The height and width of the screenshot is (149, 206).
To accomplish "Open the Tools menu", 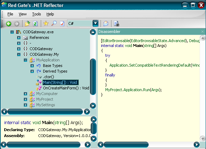I will [x=37, y=14].
